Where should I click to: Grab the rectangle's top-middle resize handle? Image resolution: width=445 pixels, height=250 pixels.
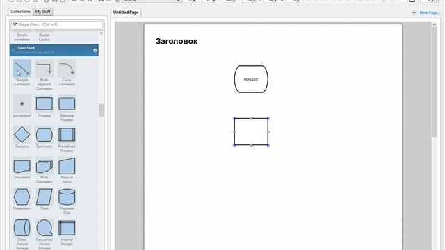point(252,118)
